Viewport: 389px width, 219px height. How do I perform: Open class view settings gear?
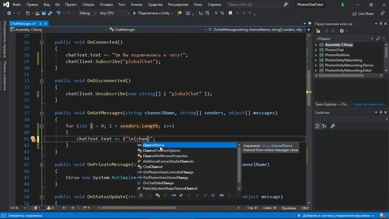pyautogui.click(x=342, y=31)
